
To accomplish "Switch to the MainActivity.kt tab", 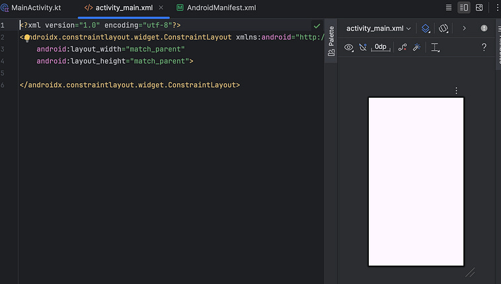I will click(31, 8).
